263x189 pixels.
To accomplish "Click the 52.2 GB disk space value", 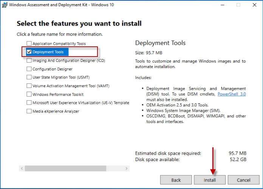I will [238, 160].
